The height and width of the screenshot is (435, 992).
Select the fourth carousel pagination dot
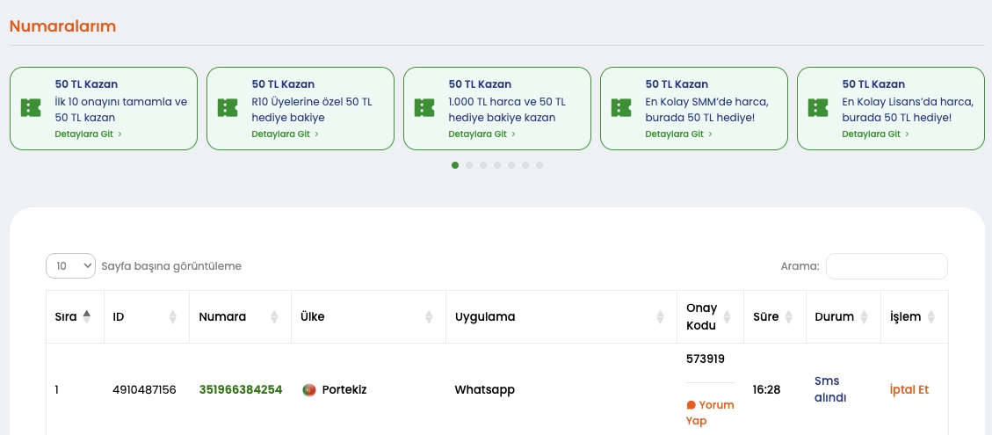click(497, 165)
